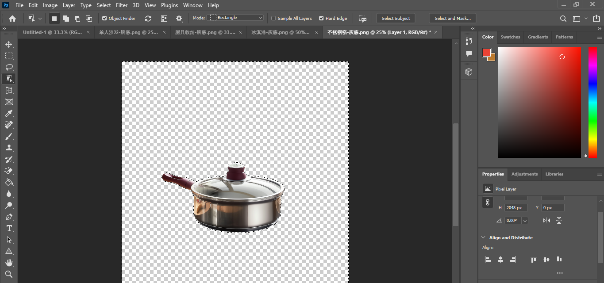The height and width of the screenshot is (283, 604).
Task: Select the Crop tool
Action: [9, 90]
